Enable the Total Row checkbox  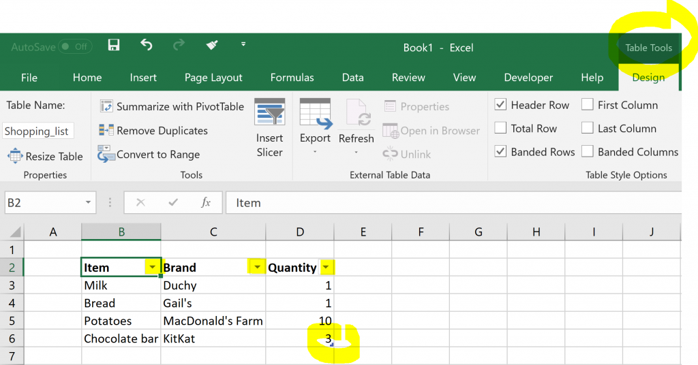click(500, 128)
